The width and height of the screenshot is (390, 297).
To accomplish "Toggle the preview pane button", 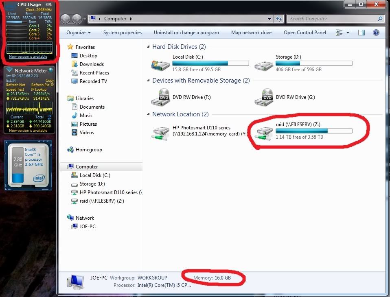I will [x=362, y=33].
